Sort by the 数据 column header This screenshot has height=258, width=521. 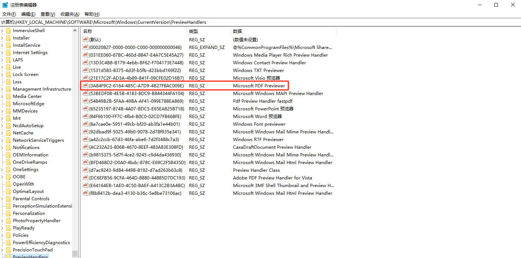pos(283,31)
